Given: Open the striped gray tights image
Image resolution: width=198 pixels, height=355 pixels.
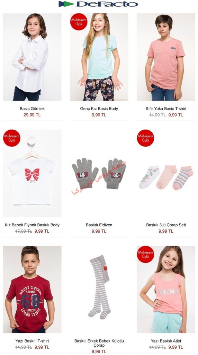Looking at the screenshot, I should 99,289.
